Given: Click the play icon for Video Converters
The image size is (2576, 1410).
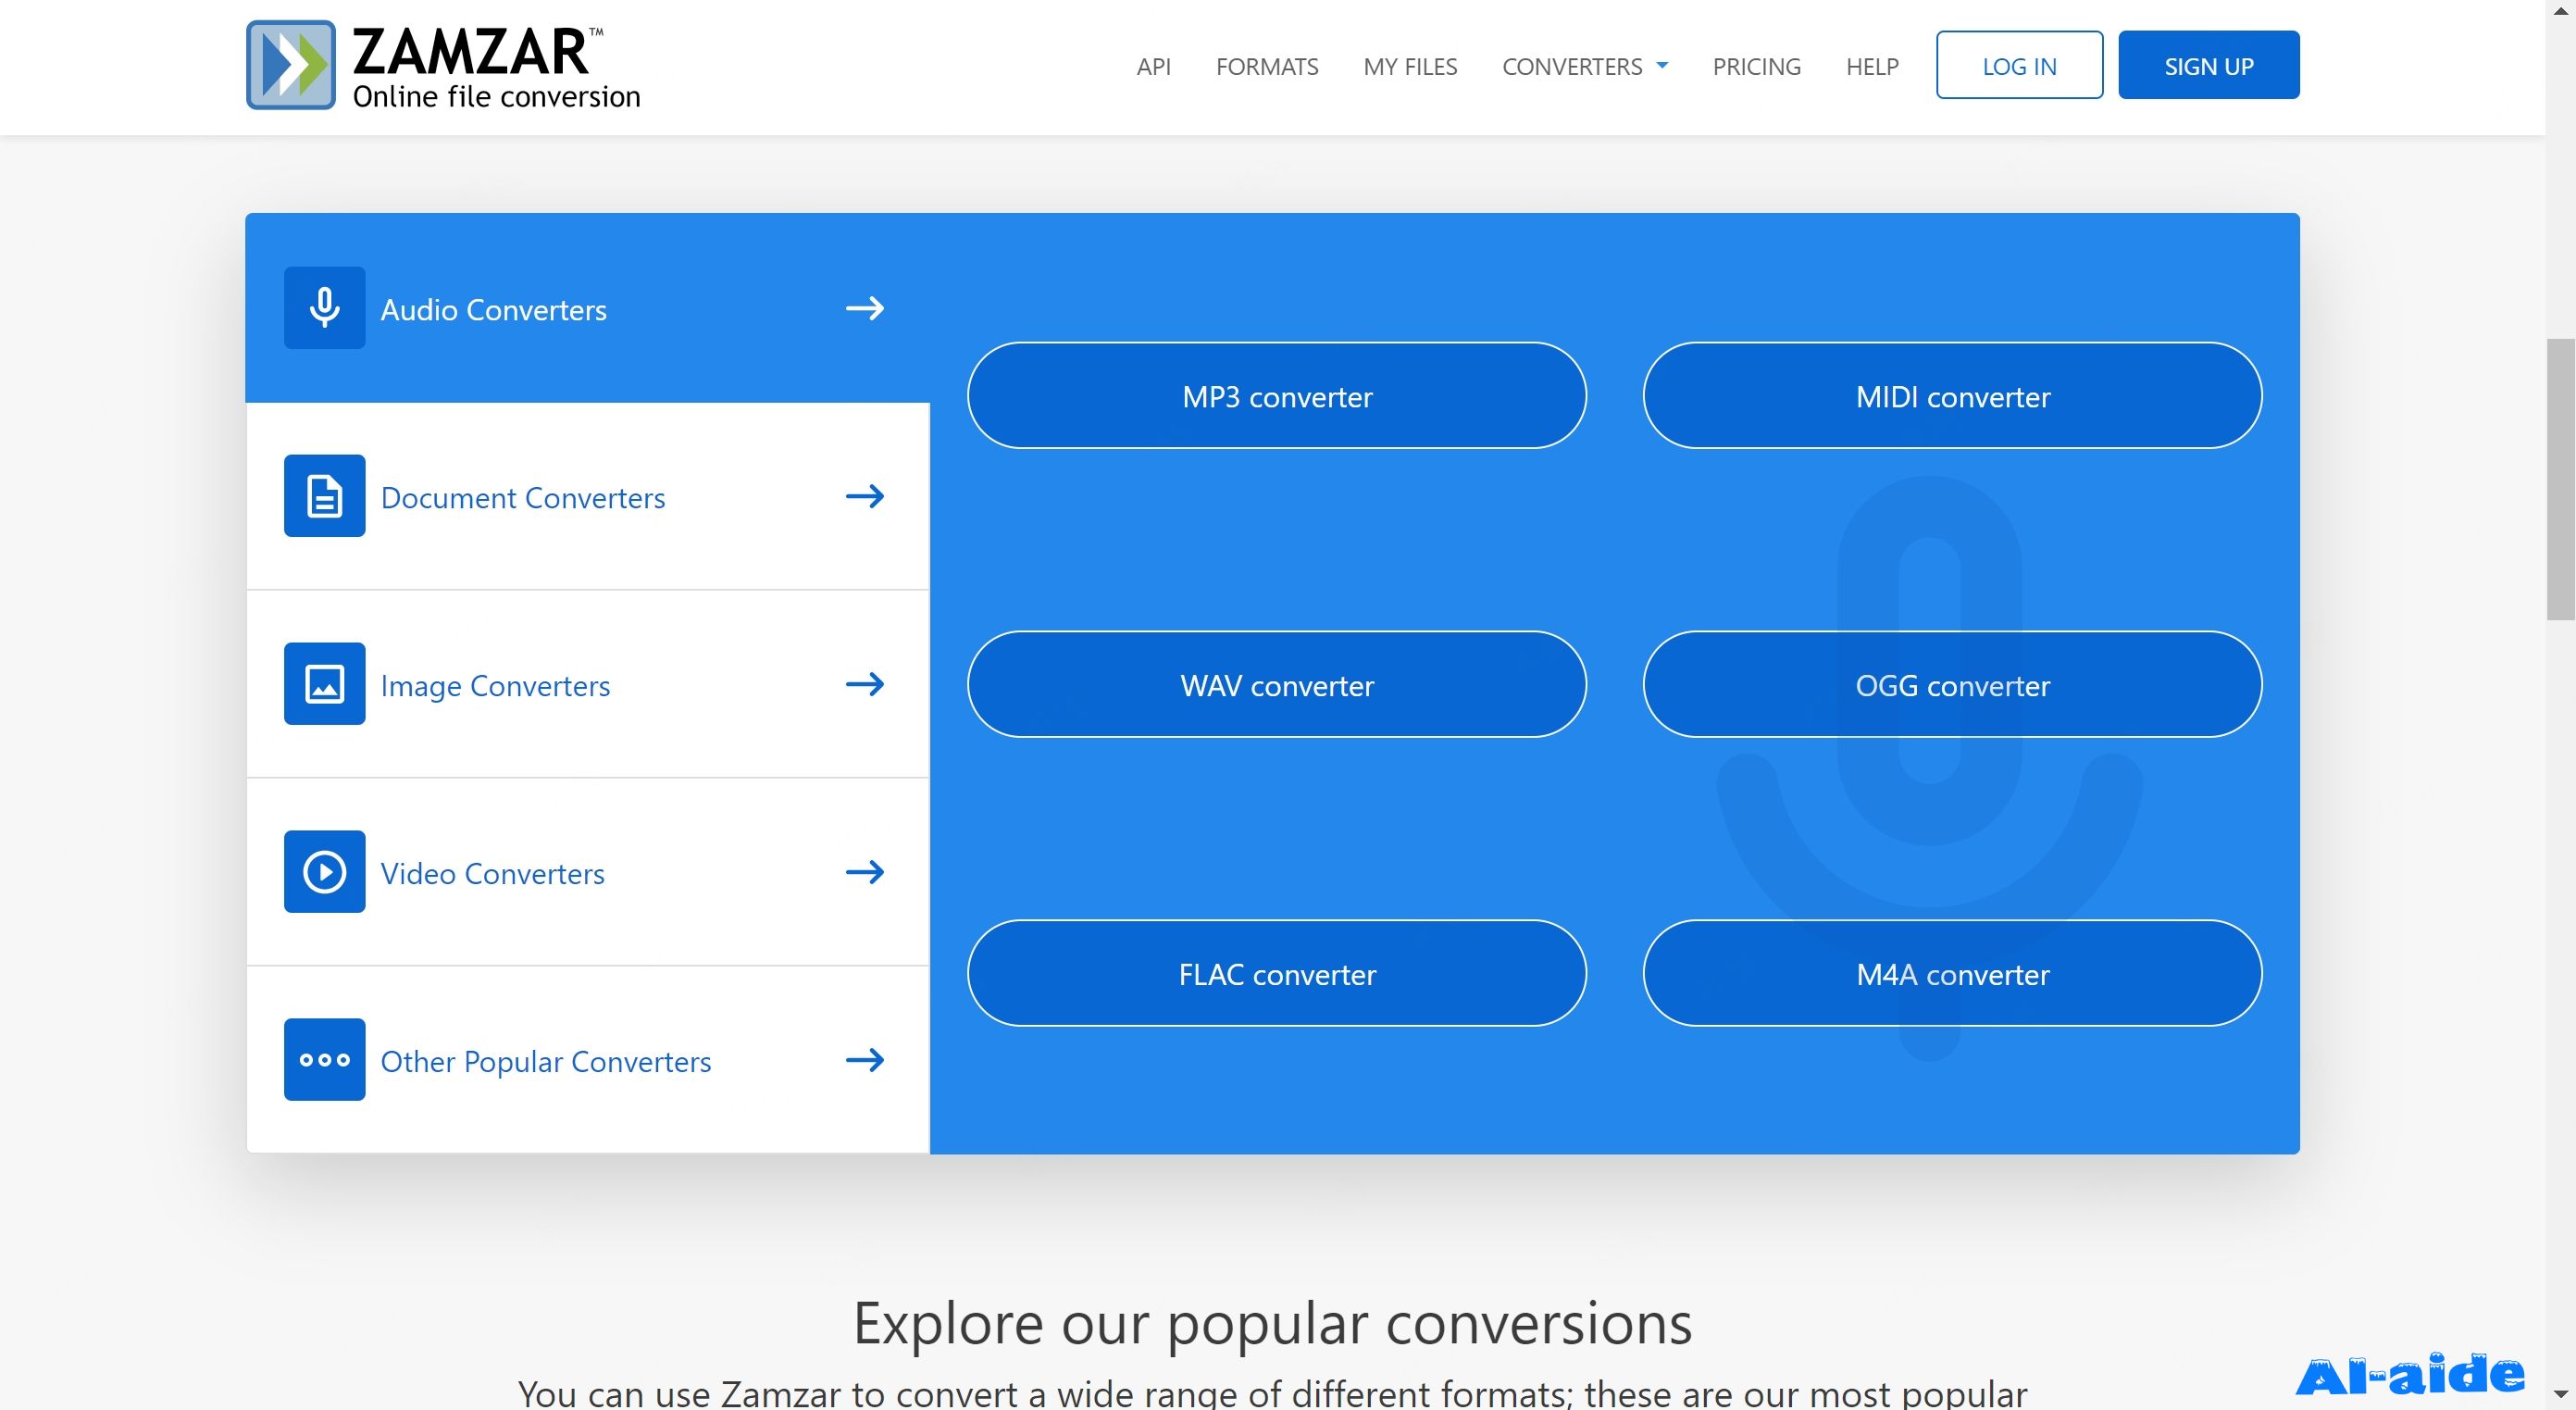Looking at the screenshot, I should click(324, 872).
